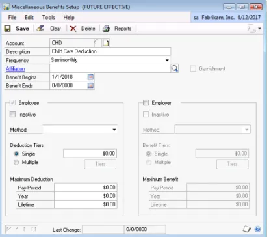Click the Account field containing CHD
269x237 pixels.
point(71,43)
